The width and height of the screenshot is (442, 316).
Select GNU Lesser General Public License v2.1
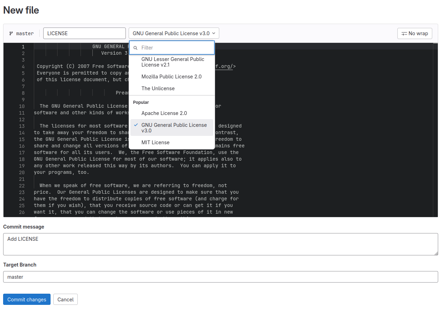[x=173, y=62]
